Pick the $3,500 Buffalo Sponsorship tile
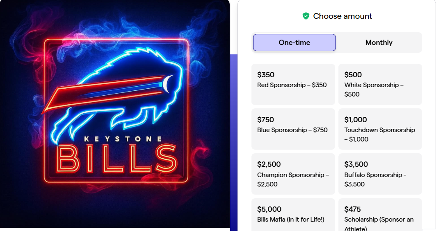This screenshot has height=231, width=436. pyautogui.click(x=380, y=174)
